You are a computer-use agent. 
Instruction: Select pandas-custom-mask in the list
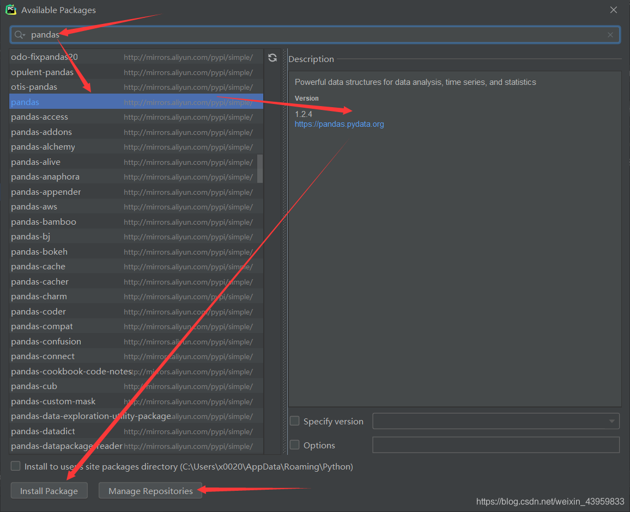pyautogui.click(x=136, y=401)
